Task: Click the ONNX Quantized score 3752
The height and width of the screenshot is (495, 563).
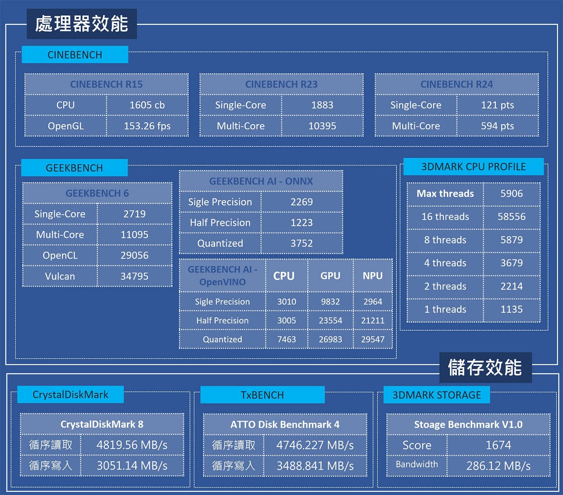Action: (x=301, y=243)
